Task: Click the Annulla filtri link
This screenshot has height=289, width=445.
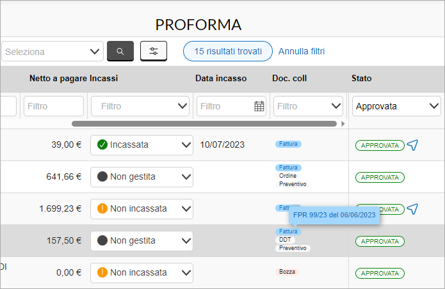Action: (302, 51)
